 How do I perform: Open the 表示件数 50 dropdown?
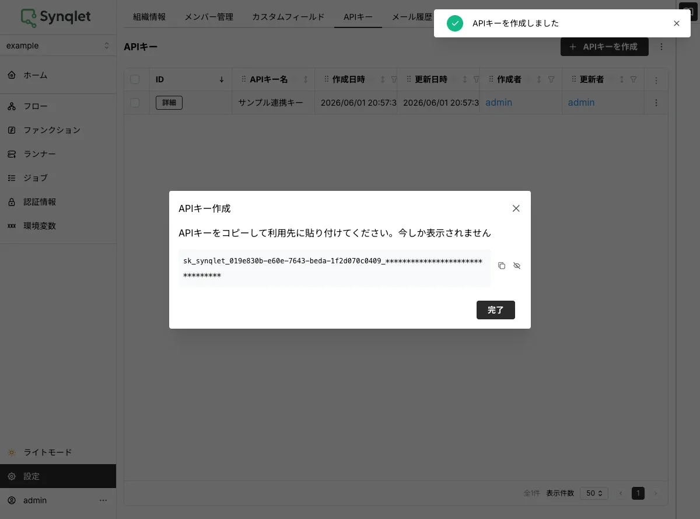point(594,493)
